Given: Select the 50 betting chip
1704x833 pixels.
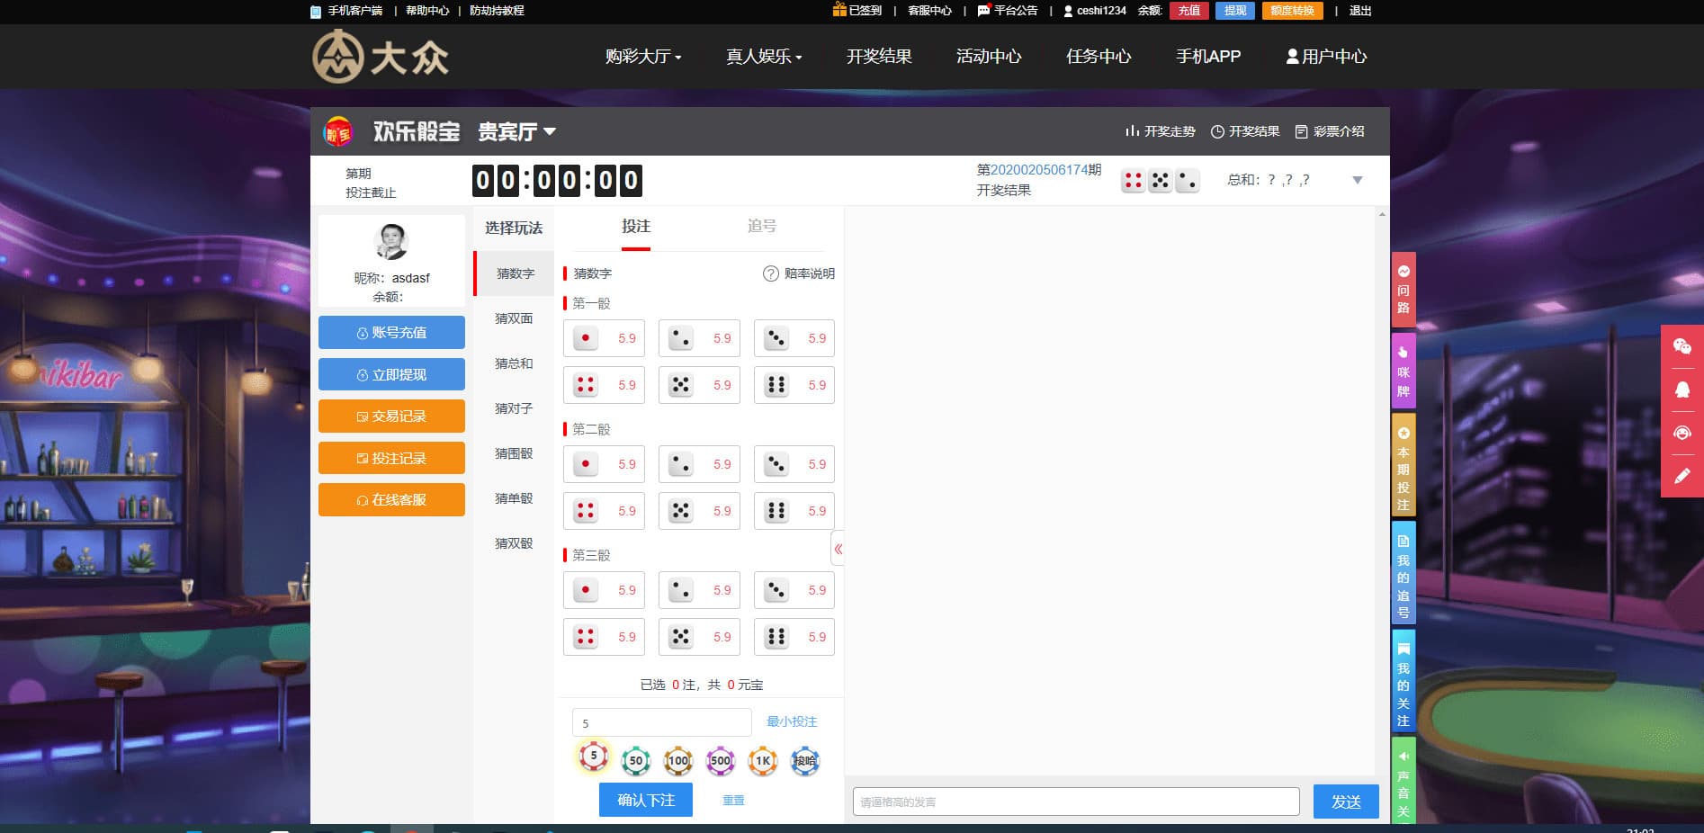Looking at the screenshot, I should (x=635, y=760).
